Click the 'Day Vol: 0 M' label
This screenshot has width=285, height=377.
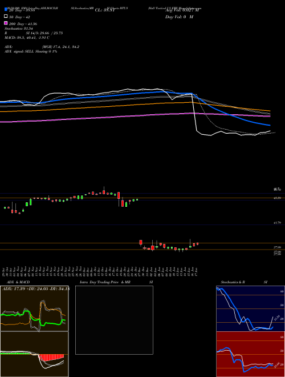[179, 17]
